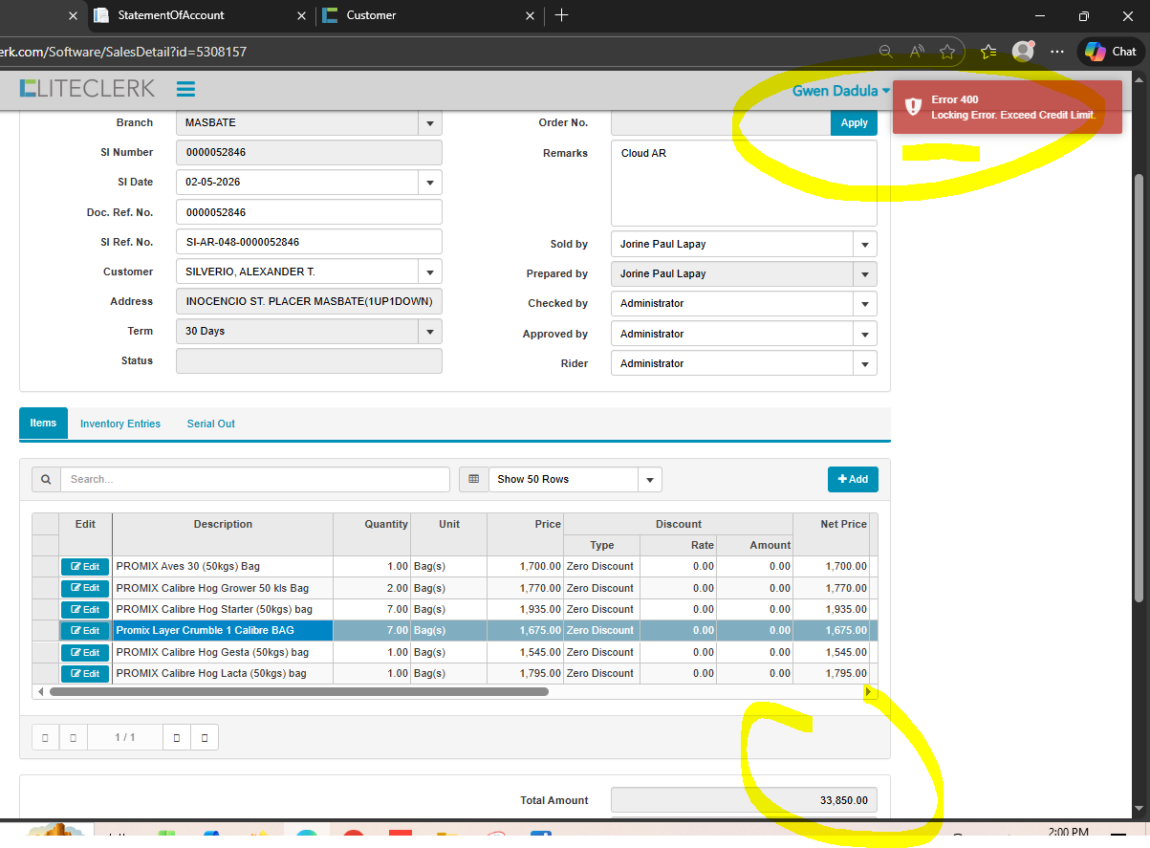Click the Remarks text area

743,184
